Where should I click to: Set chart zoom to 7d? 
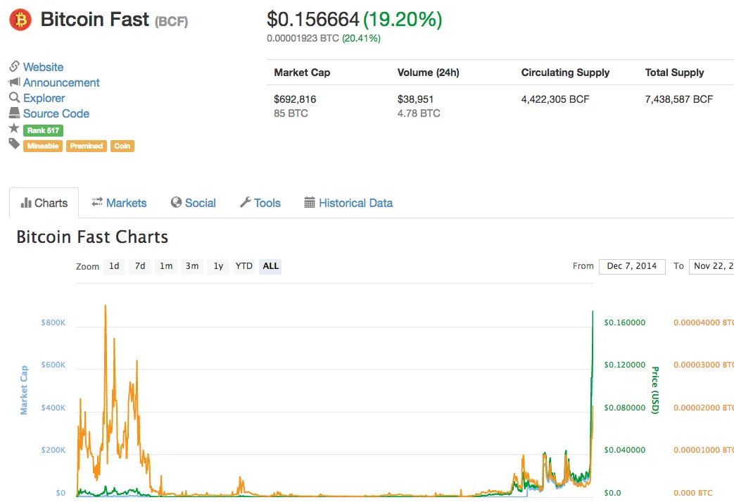click(140, 266)
